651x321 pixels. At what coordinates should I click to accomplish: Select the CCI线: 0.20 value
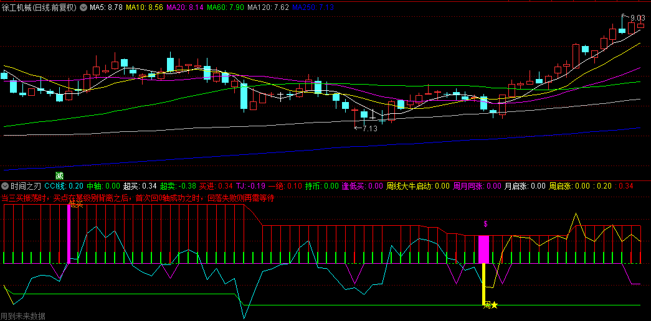[x=64, y=186]
